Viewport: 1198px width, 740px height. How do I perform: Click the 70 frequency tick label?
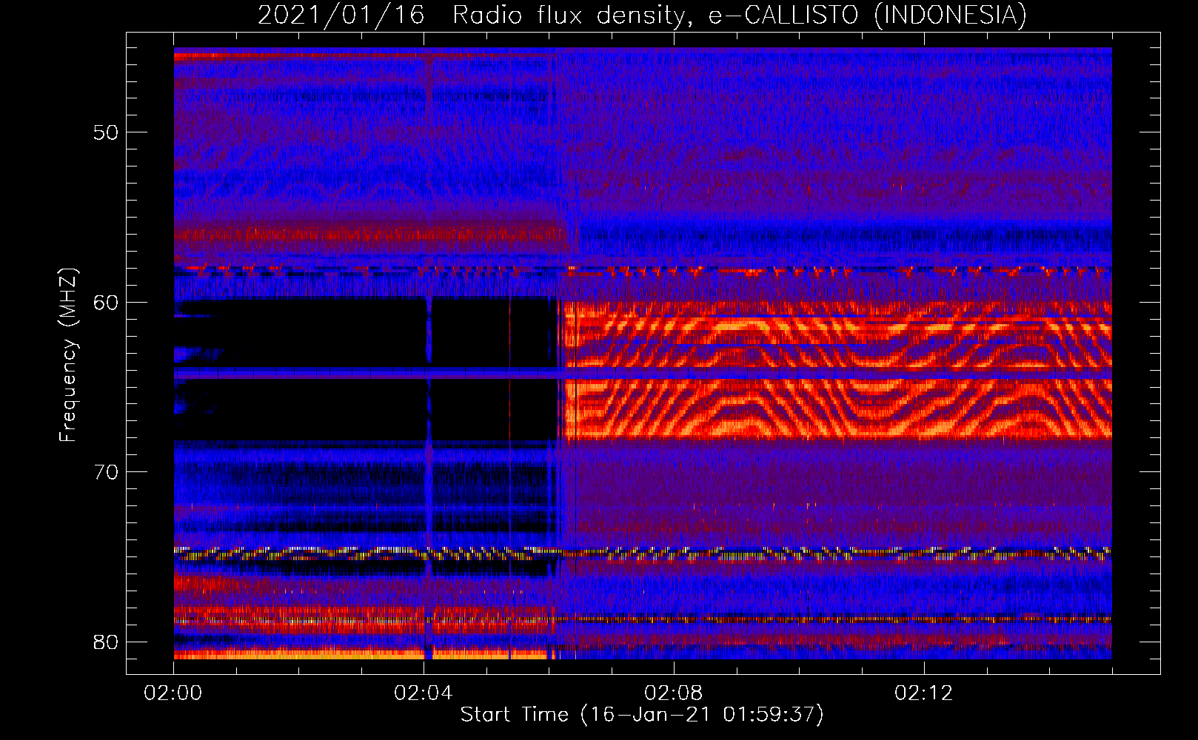click(x=106, y=472)
